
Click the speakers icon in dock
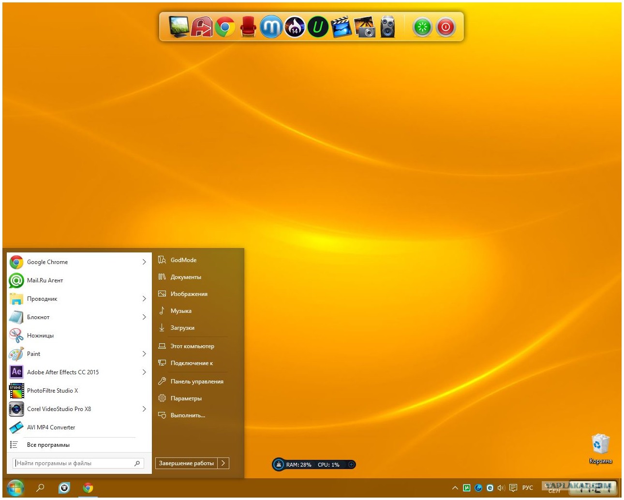click(387, 27)
